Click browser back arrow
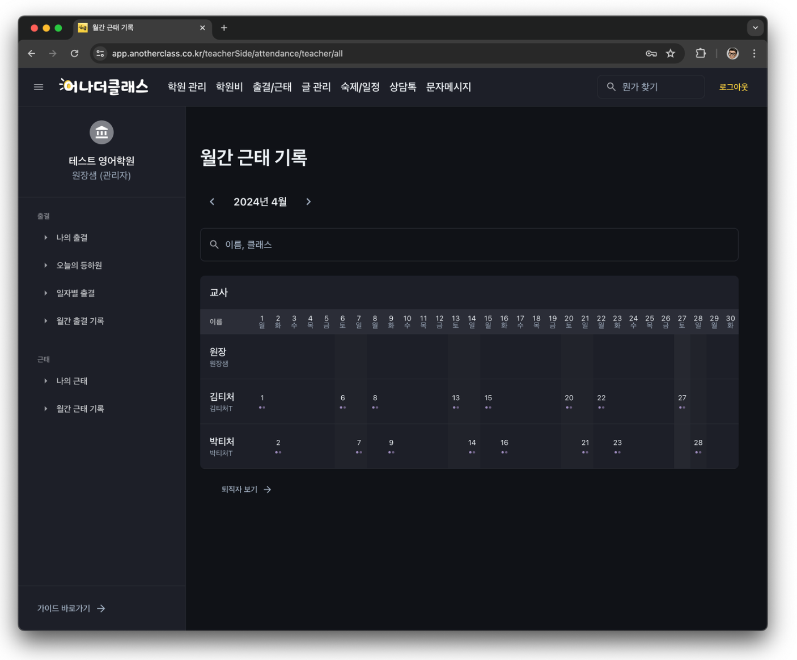 coord(32,54)
